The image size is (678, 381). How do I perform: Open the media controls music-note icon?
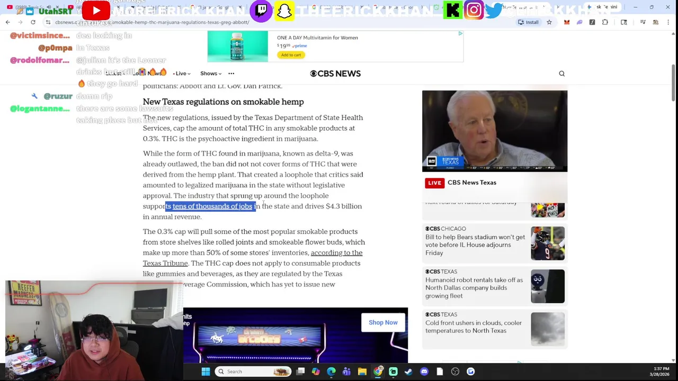[643, 22]
